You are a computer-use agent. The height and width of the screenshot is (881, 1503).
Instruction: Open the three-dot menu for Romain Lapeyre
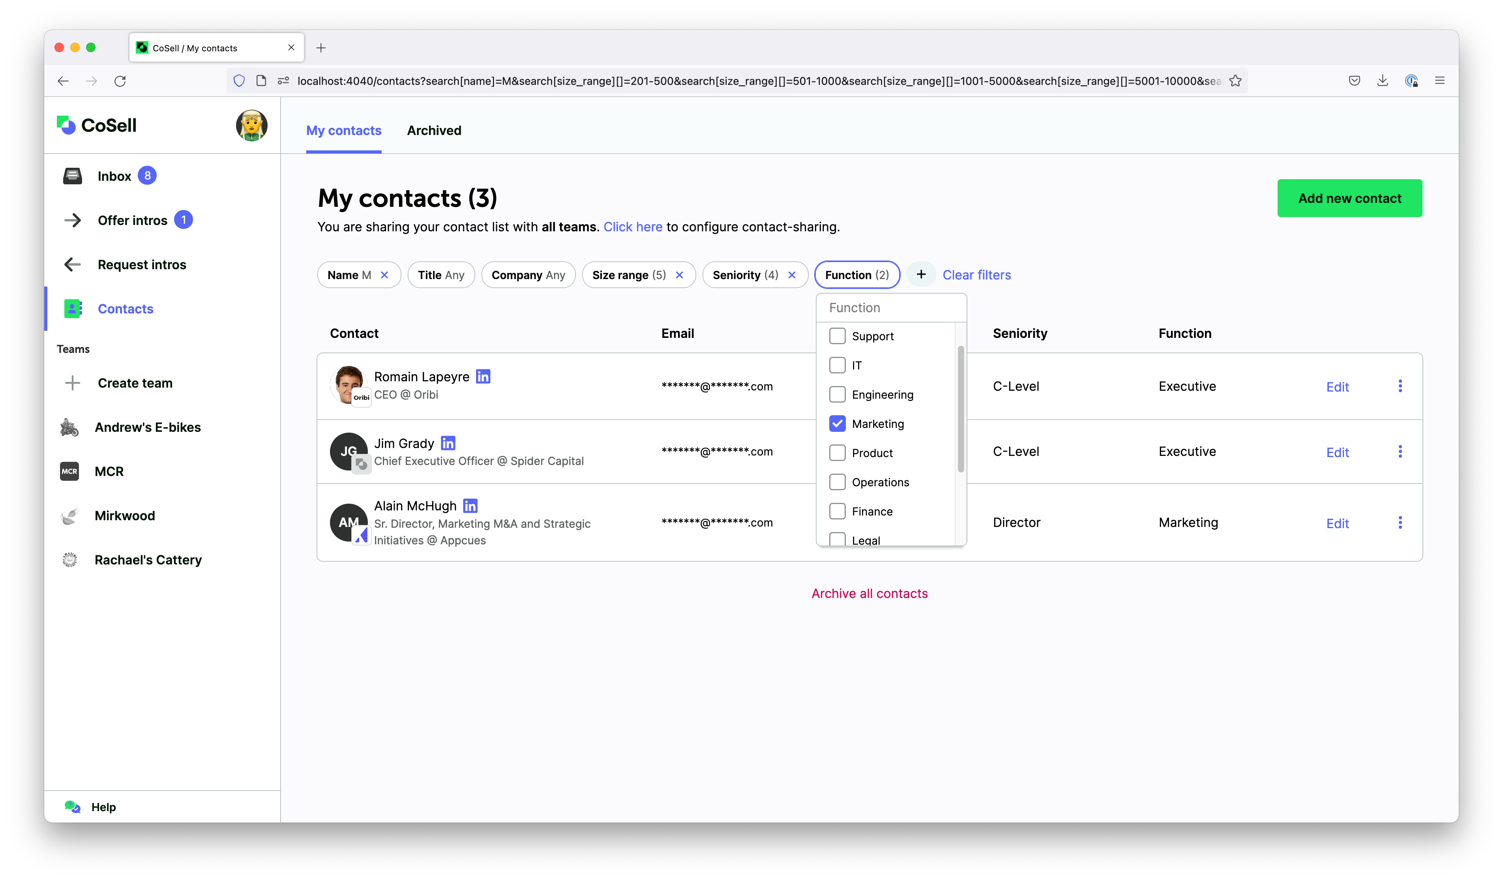(x=1400, y=386)
